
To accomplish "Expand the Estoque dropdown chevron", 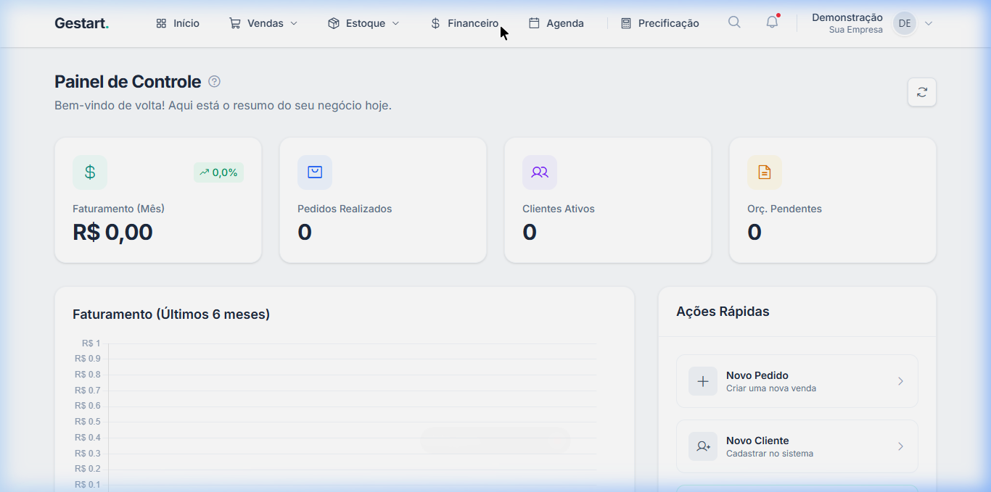I will pos(395,23).
